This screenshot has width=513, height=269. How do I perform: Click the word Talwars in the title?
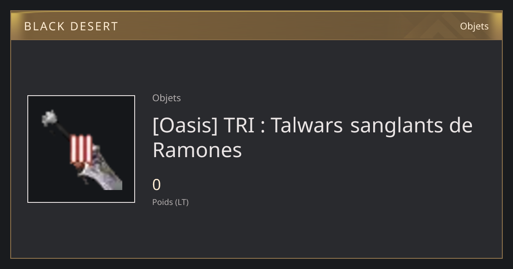coord(307,125)
